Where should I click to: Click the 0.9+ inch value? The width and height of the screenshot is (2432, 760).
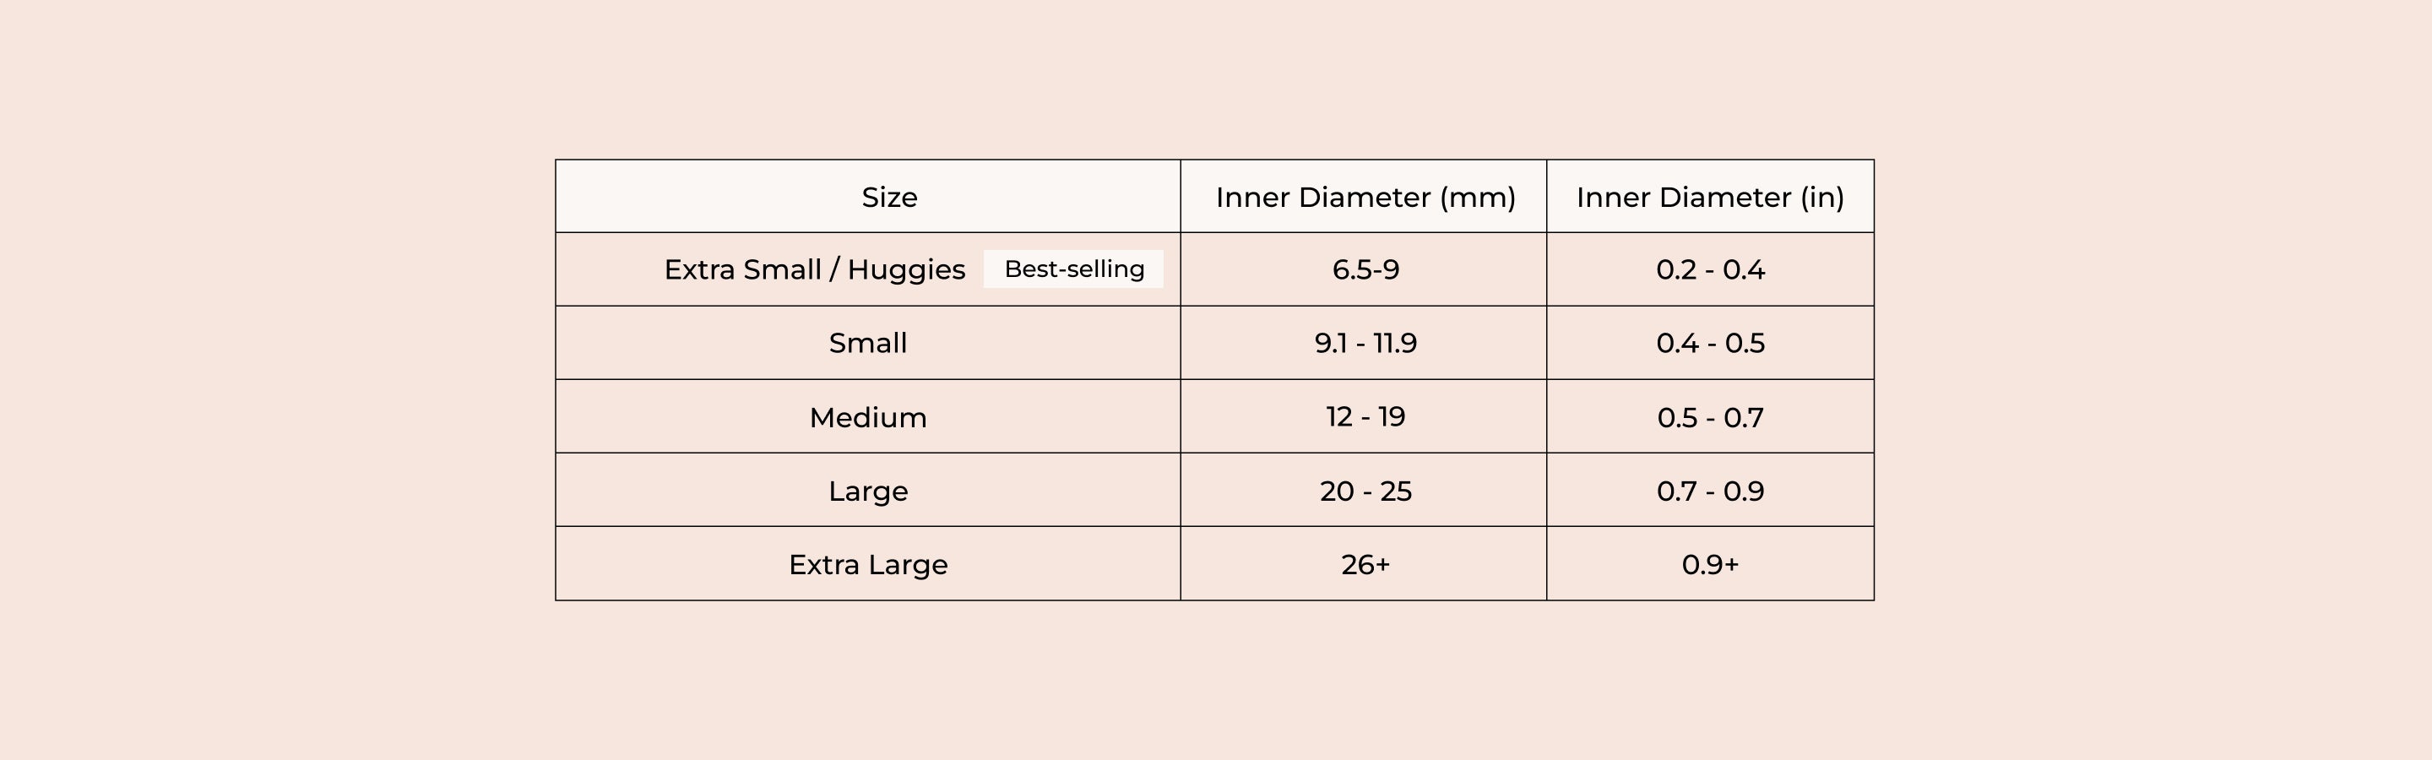click(1710, 565)
